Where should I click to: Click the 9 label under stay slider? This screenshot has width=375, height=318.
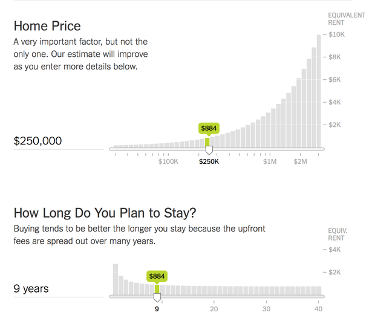(157, 309)
